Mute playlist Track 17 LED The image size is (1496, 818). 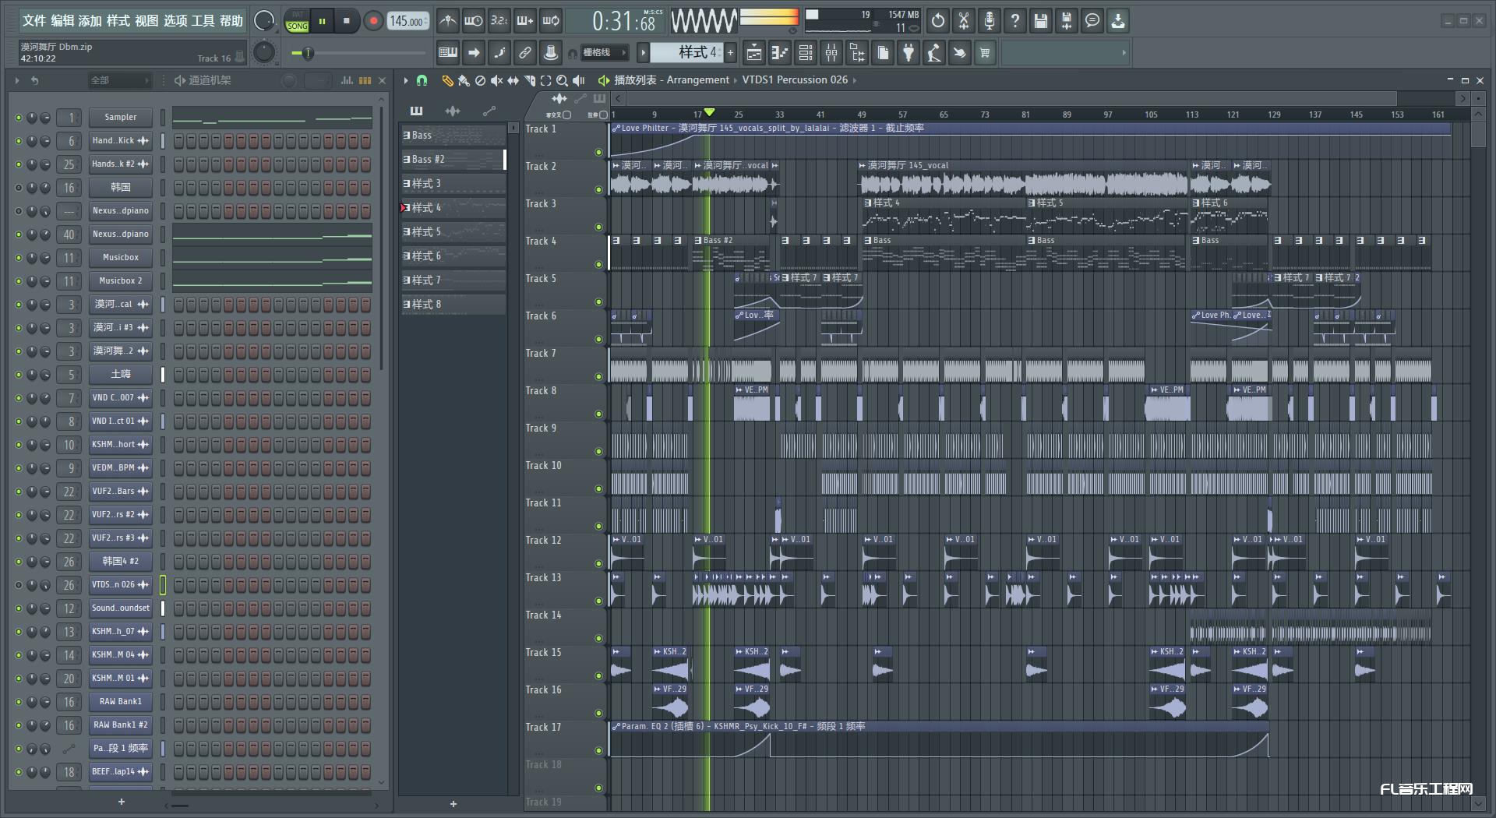(x=598, y=750)
